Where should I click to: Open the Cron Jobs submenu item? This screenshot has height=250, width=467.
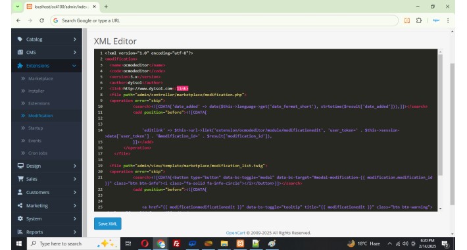click(x=38, y=153)
